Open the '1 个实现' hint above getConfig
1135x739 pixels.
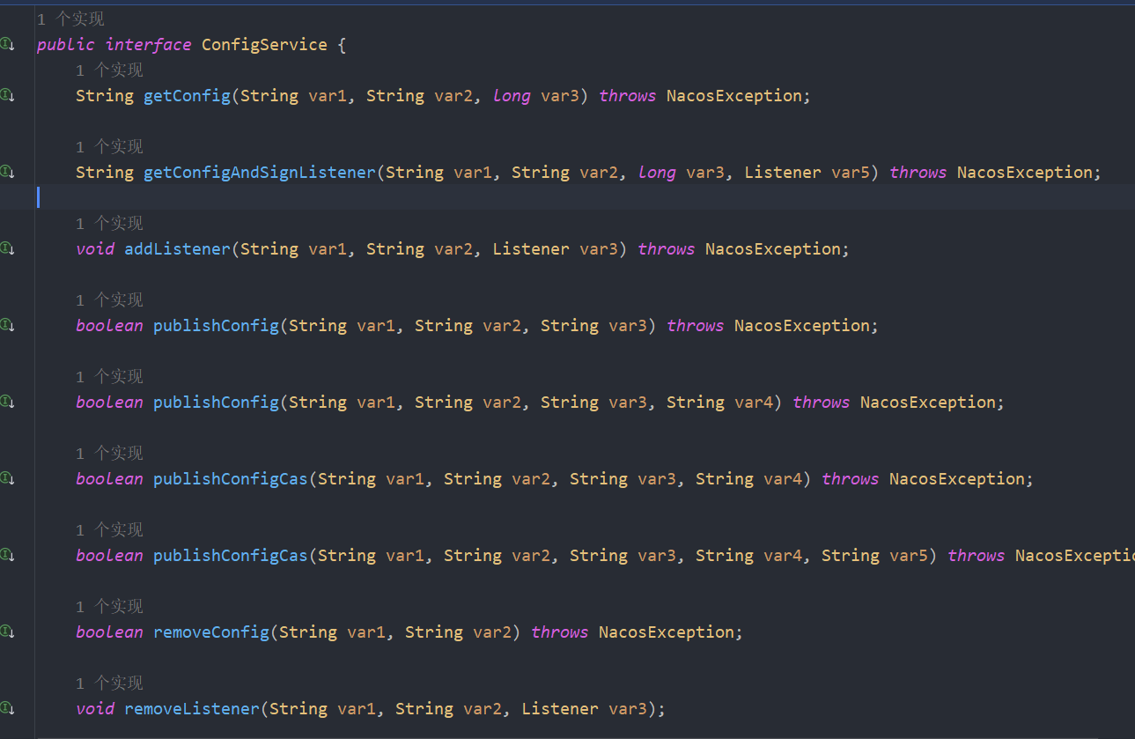click(x=109, y=70)
